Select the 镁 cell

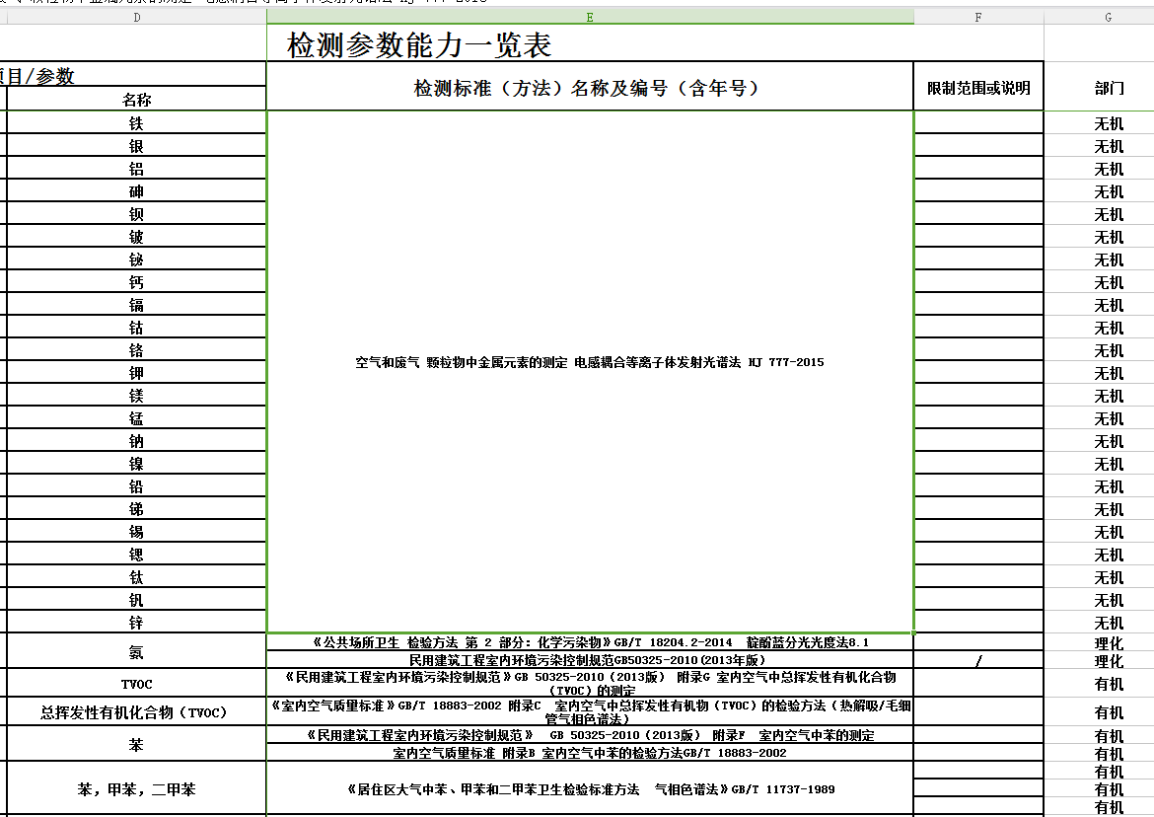click(136, 396)
